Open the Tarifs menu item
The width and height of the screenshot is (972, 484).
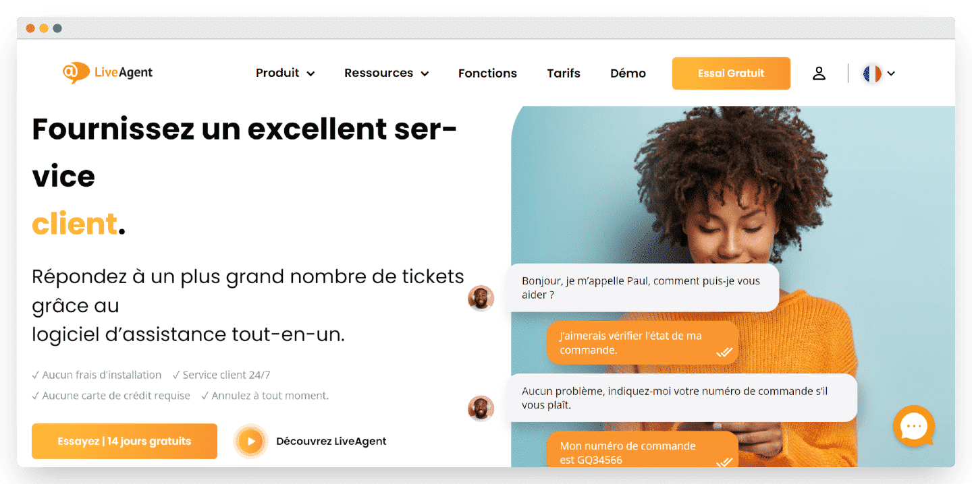(x=564, y=73)
